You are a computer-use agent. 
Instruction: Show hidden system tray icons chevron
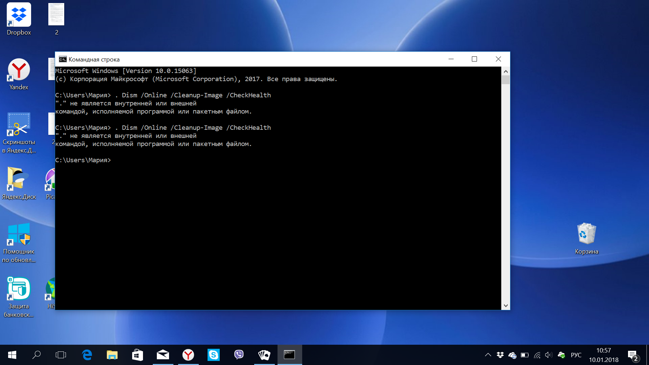coord(488,355)
